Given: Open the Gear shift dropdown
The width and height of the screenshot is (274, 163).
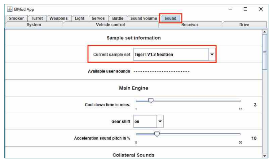Looking at the screenshot, I should pyautogui.click(x=160, y=122).
